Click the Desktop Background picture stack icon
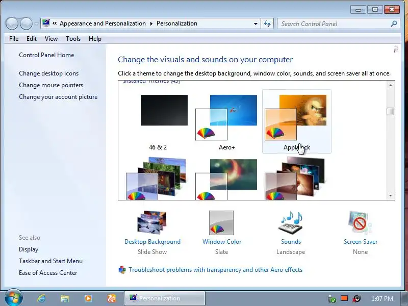Viewport: 408px width, 306px height. (152, 223)
